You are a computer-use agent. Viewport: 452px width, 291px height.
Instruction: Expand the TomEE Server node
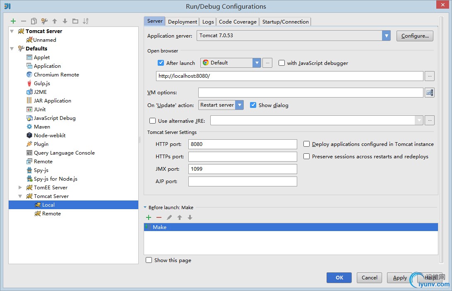pos(20,187)
